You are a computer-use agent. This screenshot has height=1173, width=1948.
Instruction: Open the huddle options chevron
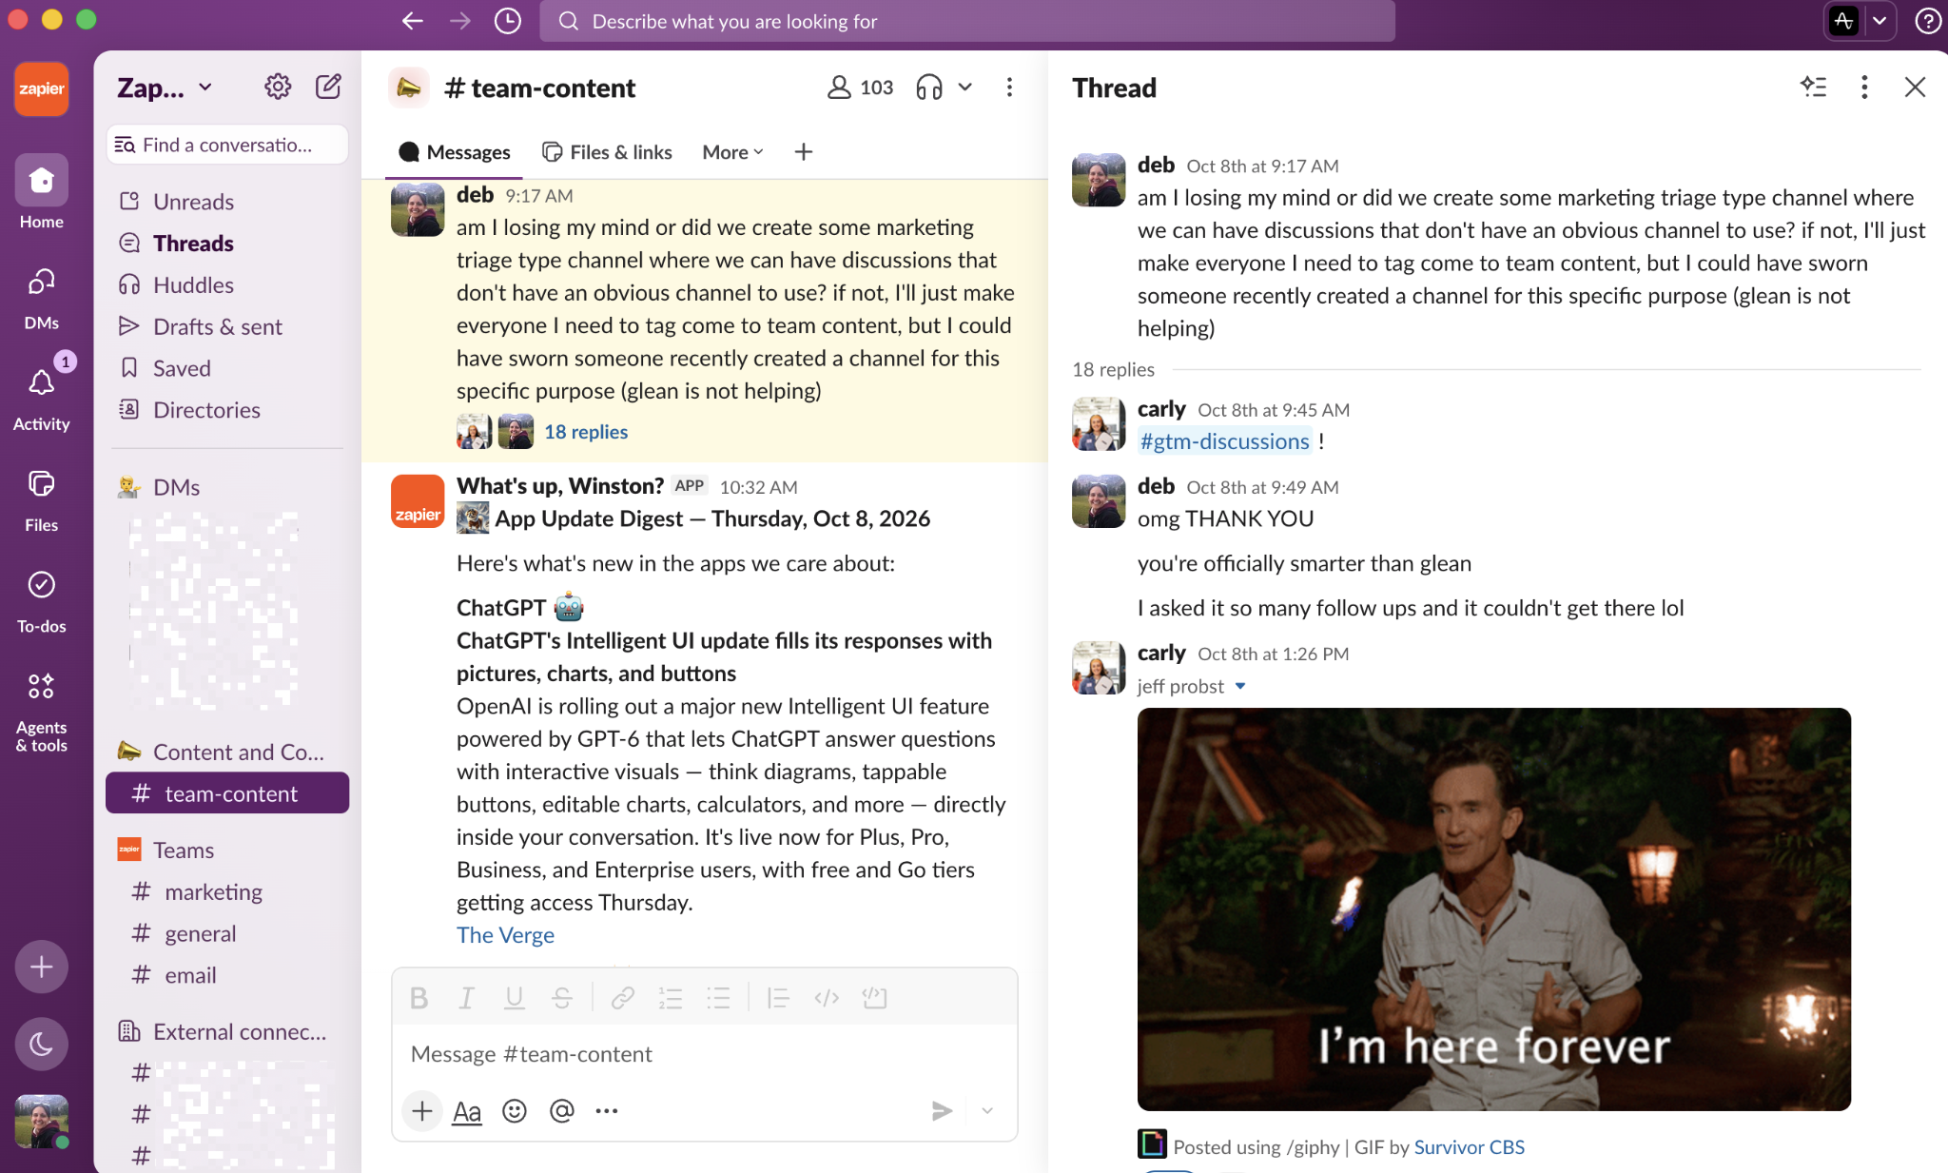(x=964, y=88)
